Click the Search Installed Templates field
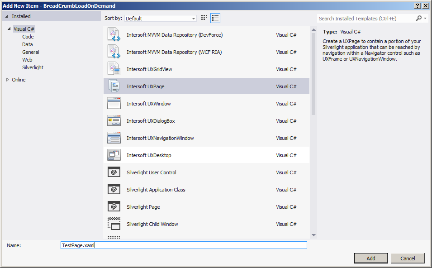This screenshot has height=268, width=432. 366,19
